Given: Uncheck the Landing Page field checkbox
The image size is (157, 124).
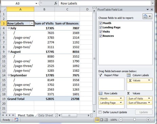Looking at the screenshot, I should pos(101,27).
